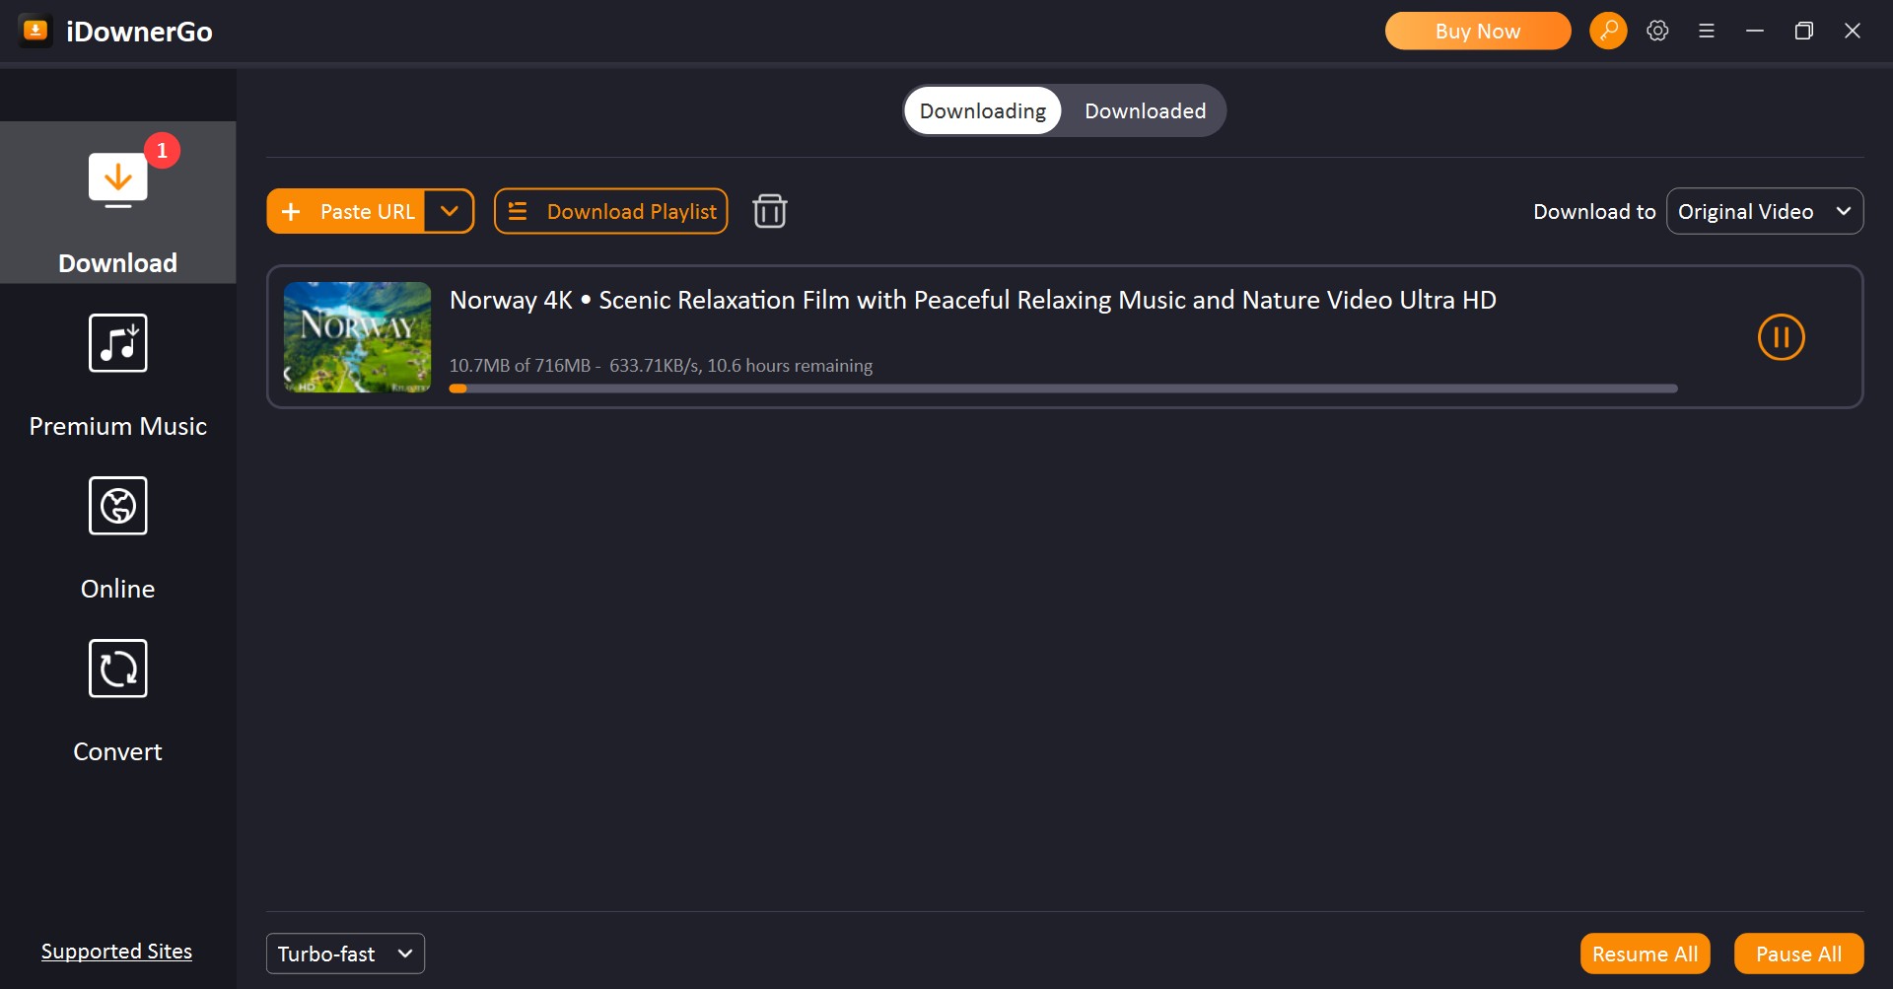Open the Premium Music section

point(117,374)
